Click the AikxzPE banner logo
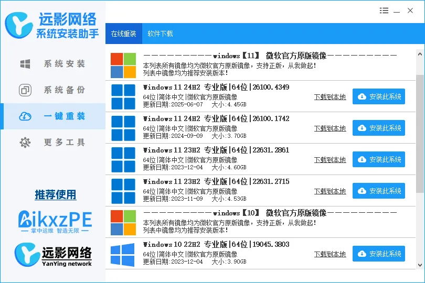The image size is (425, 283). click(55, 222)
